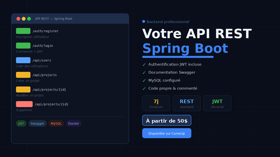
Task: Click the blue badge beside /api/users
Action: pos(23,60)
